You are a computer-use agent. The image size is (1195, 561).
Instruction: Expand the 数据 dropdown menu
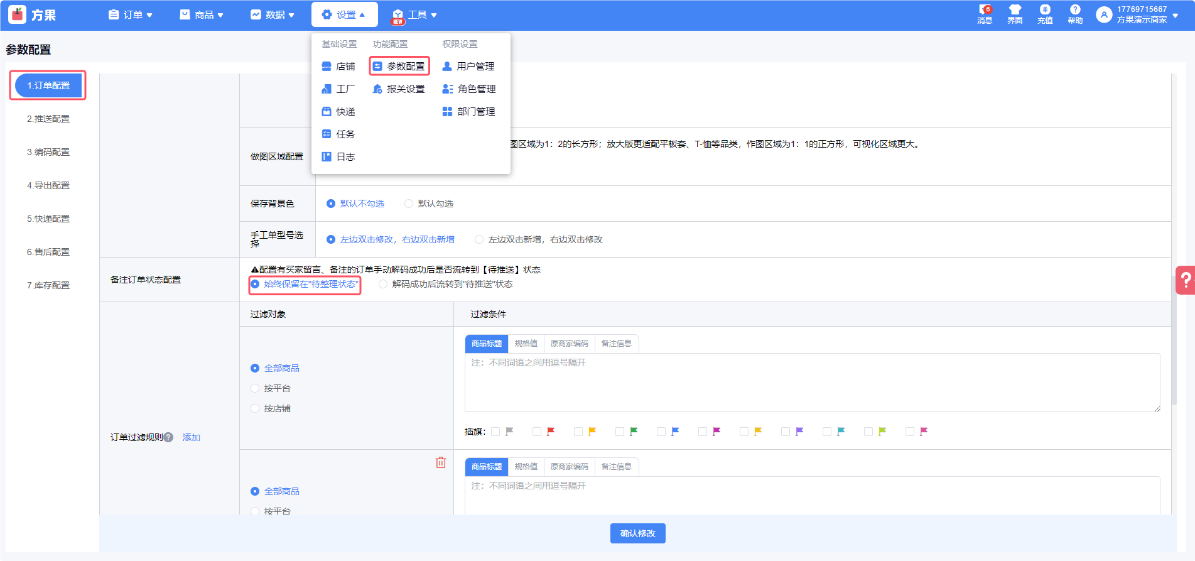click(x=273, y=14)
